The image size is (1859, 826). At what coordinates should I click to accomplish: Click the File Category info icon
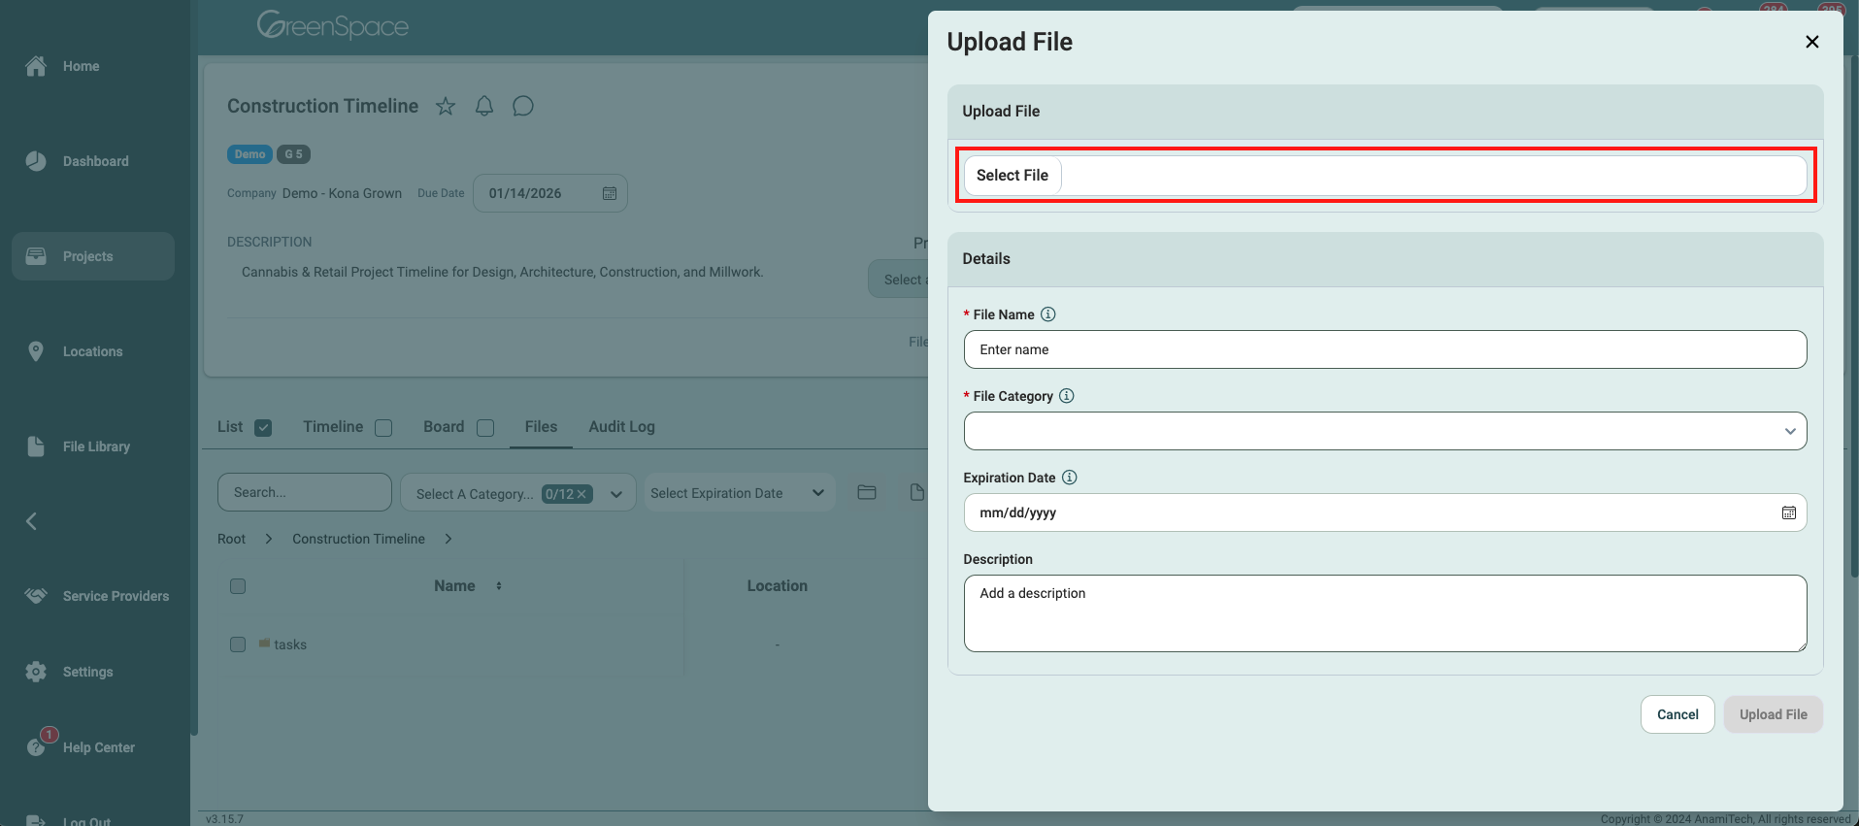click(1067, 396)
